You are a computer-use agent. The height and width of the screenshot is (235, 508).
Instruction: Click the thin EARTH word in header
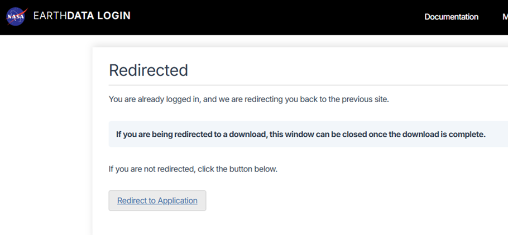point(50,16)
